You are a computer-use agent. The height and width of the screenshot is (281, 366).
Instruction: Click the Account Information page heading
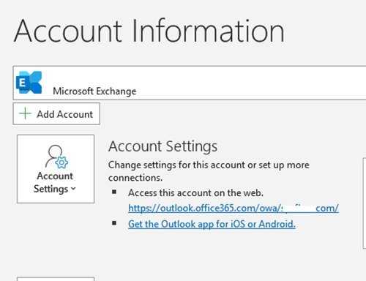tap(149, 31)
